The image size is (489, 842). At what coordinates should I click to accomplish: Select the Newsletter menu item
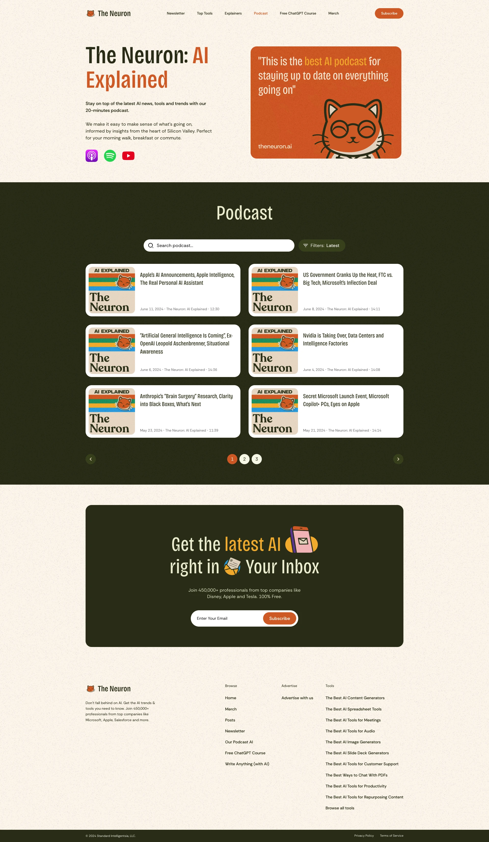pos(175,12)
